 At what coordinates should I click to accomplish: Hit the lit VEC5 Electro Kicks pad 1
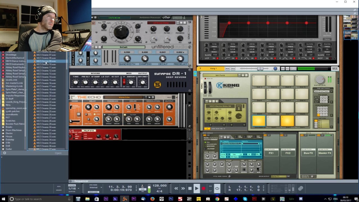coord(259,121)
